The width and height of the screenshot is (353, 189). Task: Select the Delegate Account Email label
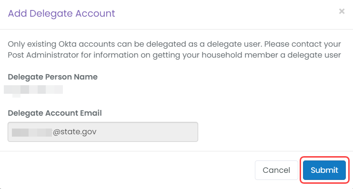[x=55, y=113]
